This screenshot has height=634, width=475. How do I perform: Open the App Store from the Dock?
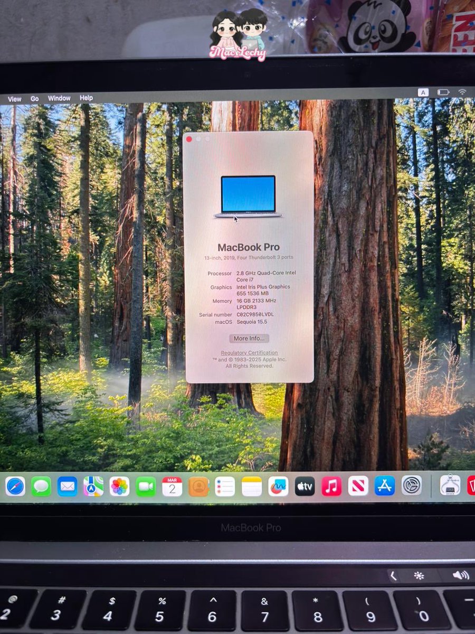(385, 486)
